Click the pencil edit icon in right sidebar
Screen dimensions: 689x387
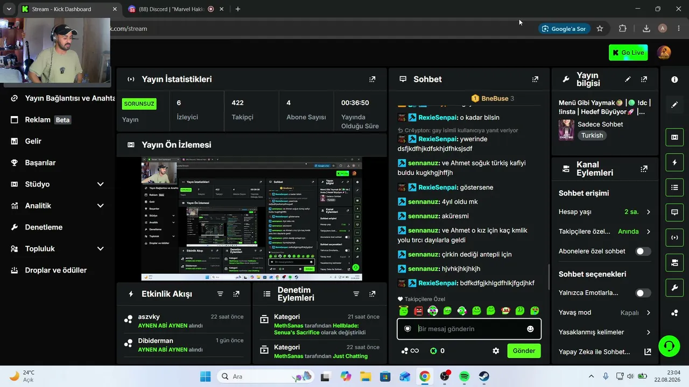click(674, 105)
